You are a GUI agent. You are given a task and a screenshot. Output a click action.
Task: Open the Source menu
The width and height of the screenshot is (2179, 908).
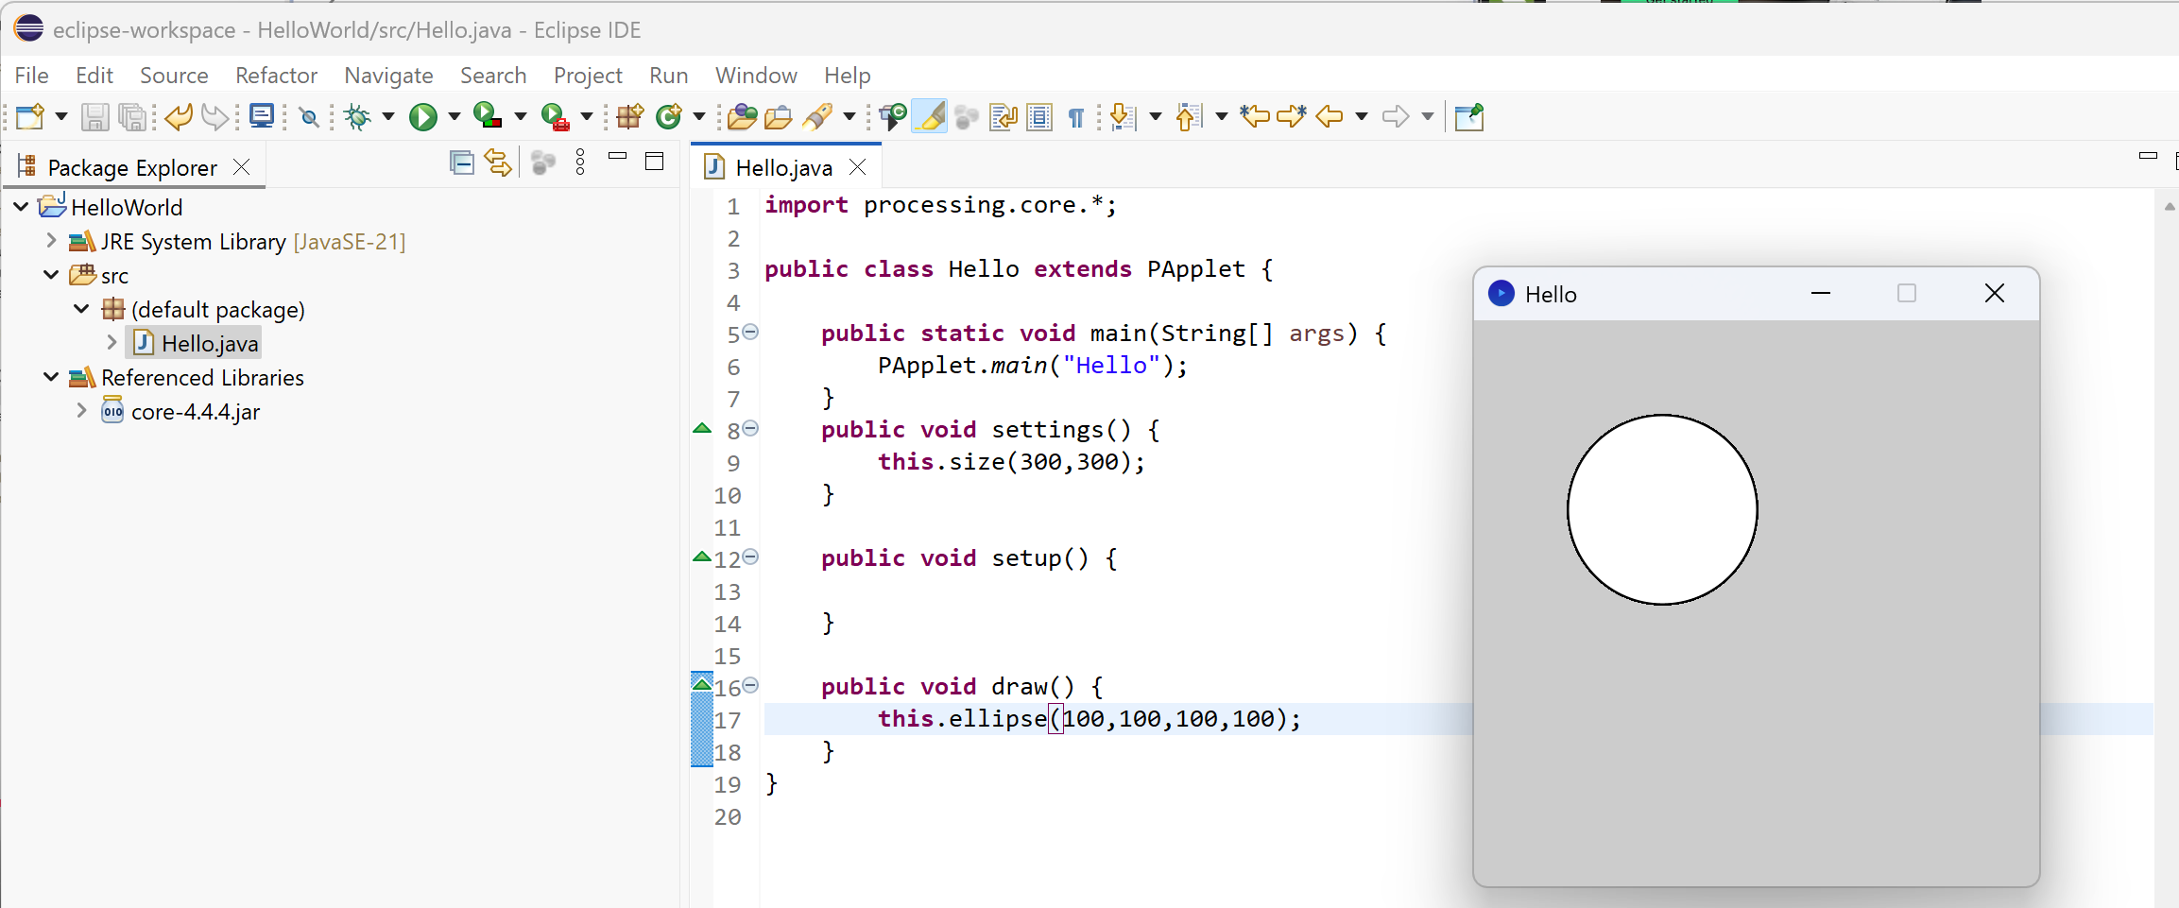click(x=174, y=75)
